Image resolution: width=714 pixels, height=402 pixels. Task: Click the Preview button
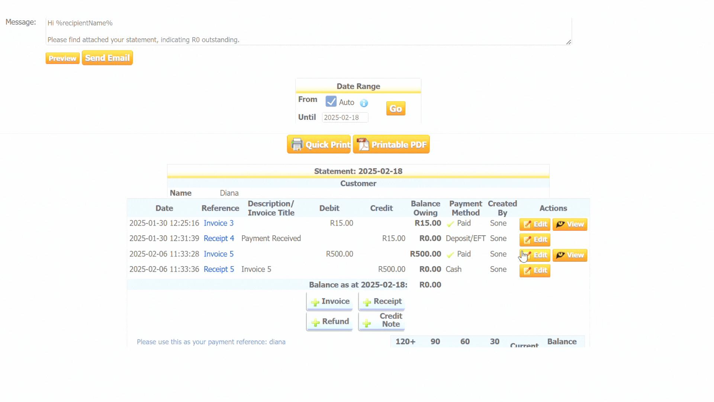[62, 58]
